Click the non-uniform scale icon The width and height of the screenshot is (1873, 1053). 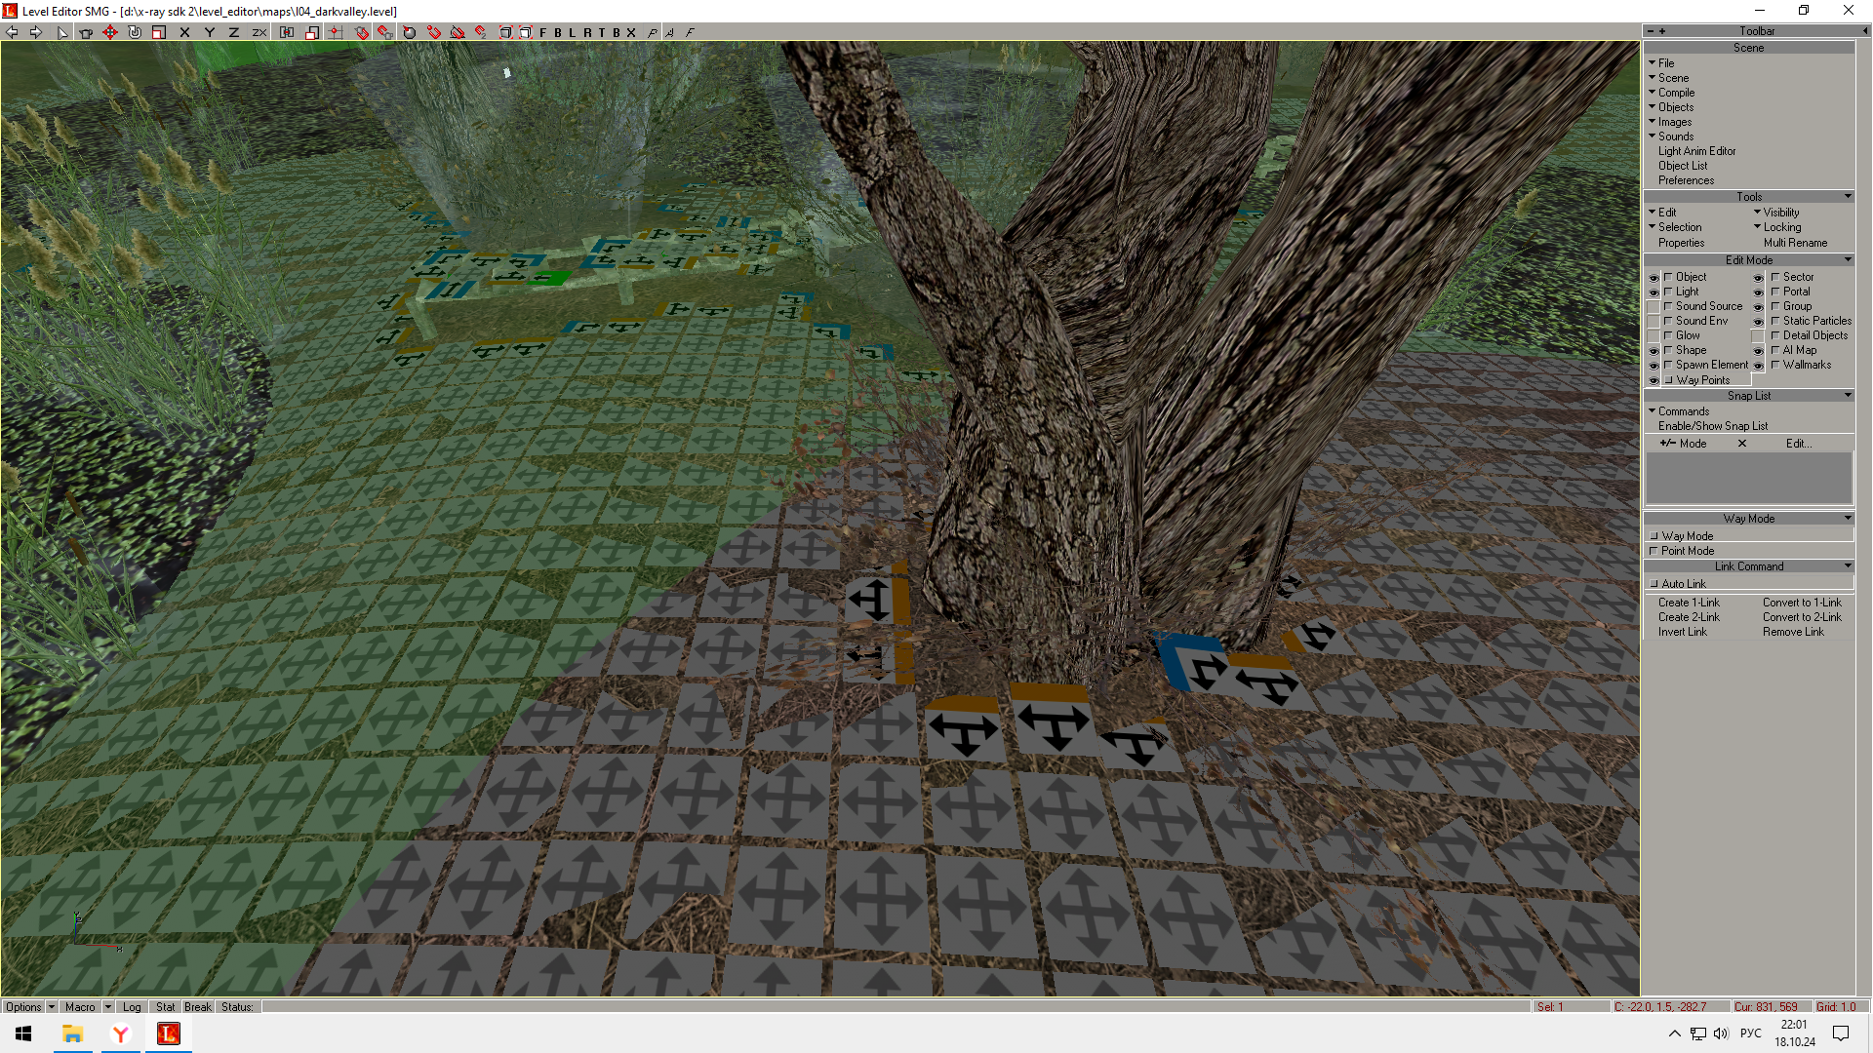click(311, 32)
